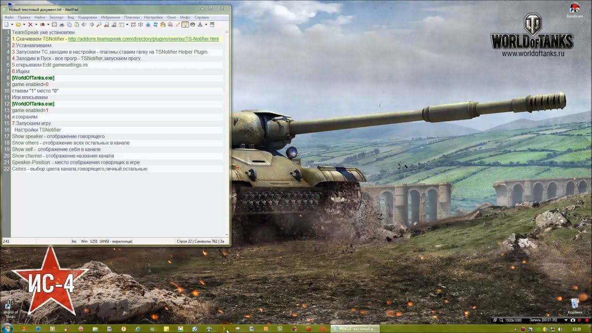Click the Bandicam overlay magnifier icon
The image size is (592, 333).
pyautogui.click(x=501, y=320)
